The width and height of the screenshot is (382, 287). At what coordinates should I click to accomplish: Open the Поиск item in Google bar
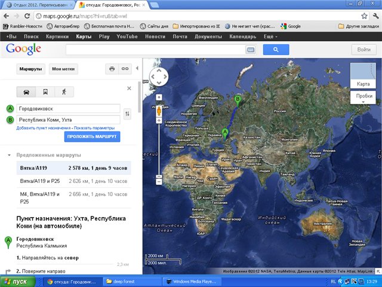pyautogui.click(x=31, y=36)
